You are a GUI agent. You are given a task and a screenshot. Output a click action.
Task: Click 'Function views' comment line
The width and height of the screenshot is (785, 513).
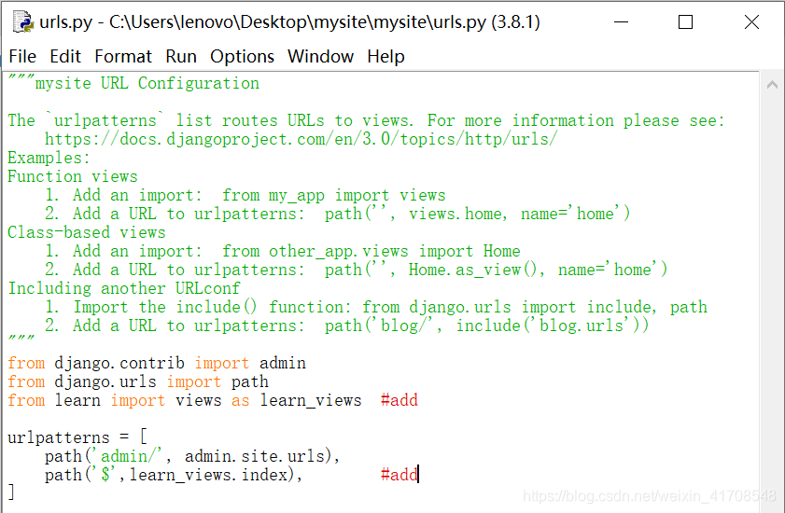coord(73,176)
